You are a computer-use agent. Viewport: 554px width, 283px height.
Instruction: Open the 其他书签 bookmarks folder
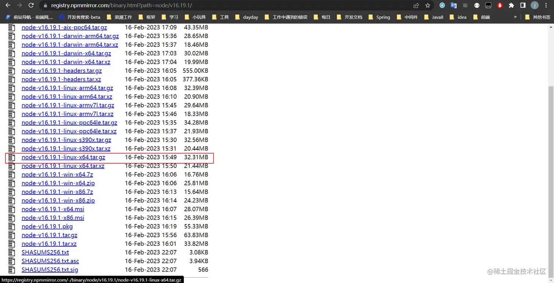tap(538, 17)
